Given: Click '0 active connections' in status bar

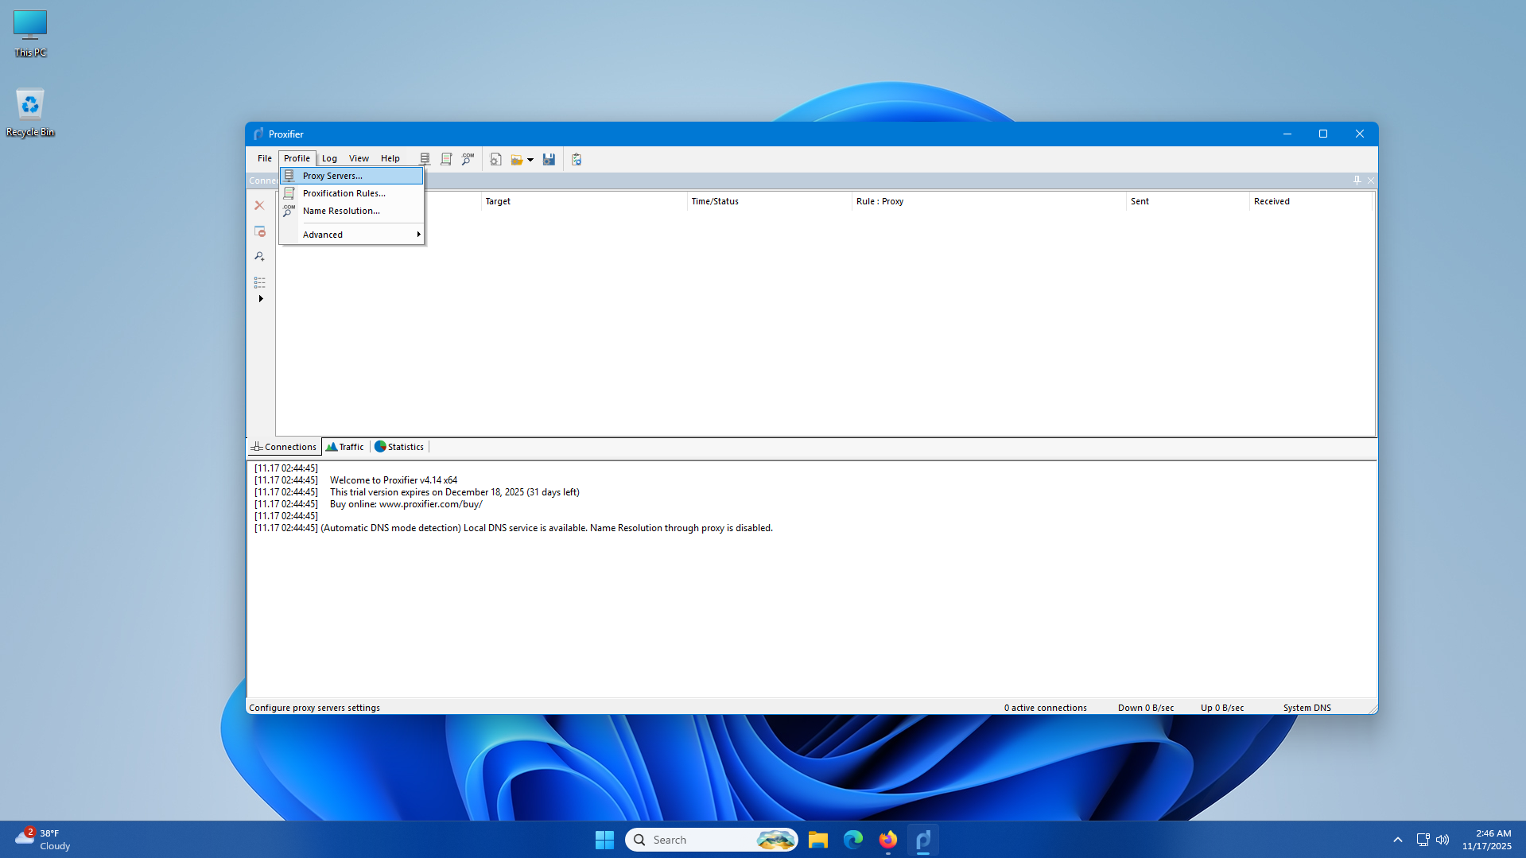Looking at the screenshot, I should [1045, 708].
